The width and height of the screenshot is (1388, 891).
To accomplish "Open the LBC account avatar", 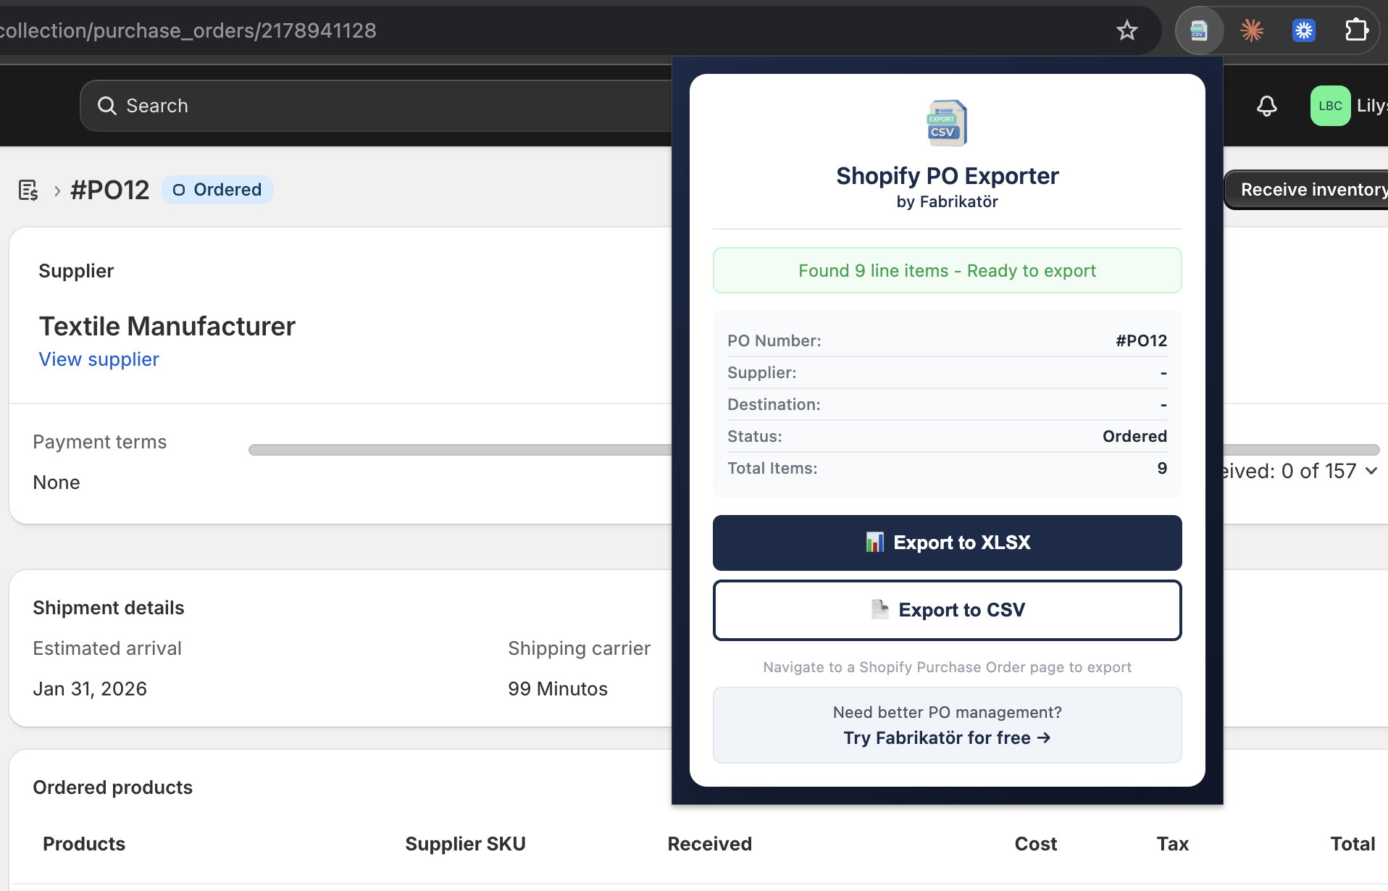I will (1330, 106).
